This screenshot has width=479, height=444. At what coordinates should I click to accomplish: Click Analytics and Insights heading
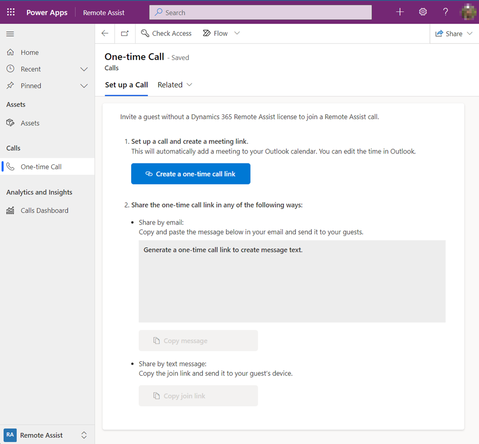pyautogui.click(x=39, y=192)
